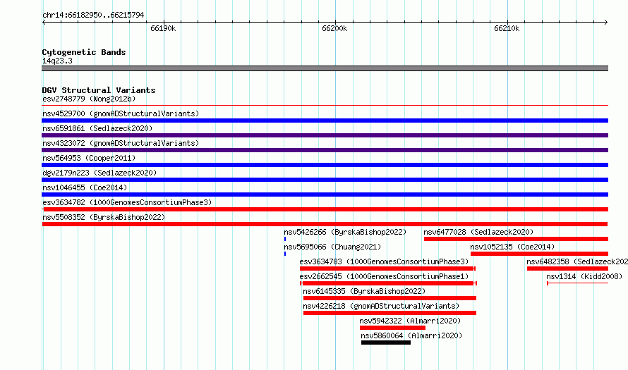Click the gray 14q23.3 cytogenetic band bar
The width and height of the screenshot is (628, 370).
(x=325, y=68)
